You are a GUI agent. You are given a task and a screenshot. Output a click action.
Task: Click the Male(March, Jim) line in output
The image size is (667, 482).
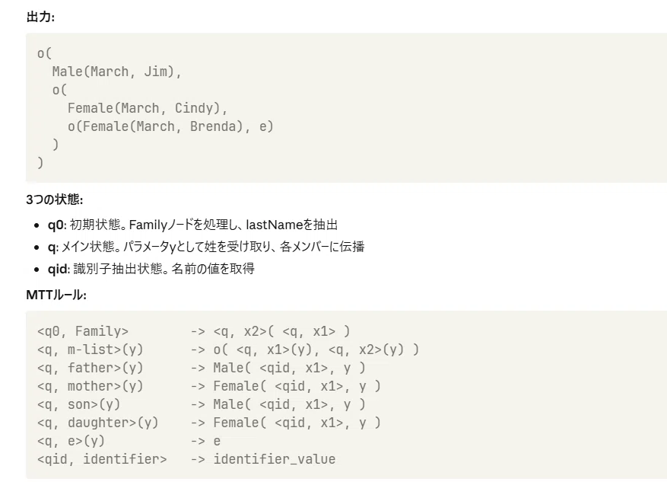(117, 72)
